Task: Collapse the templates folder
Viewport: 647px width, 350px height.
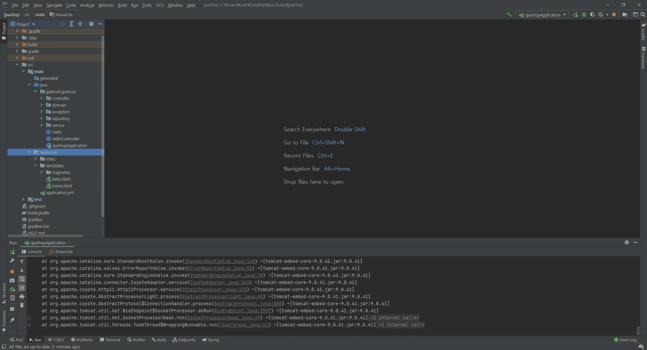Action: coord(35,166)
